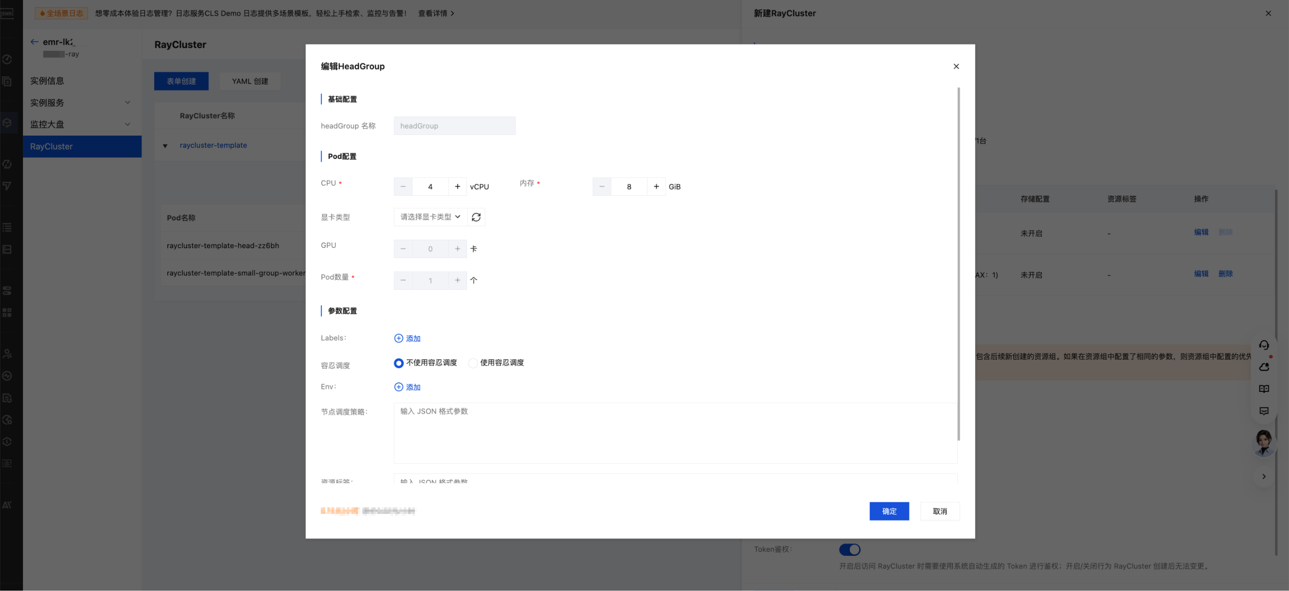1289x591 pixels.
Task: Open the AI icon at left rail bottom
Action: coord(7,504)
